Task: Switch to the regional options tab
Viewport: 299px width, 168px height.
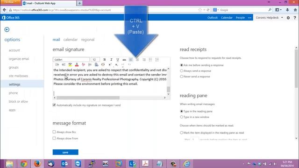Action: click(88, 40)
